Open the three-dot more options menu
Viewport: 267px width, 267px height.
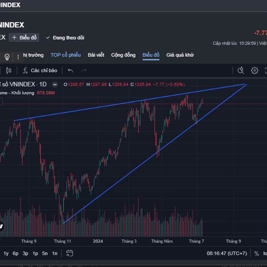18,57
